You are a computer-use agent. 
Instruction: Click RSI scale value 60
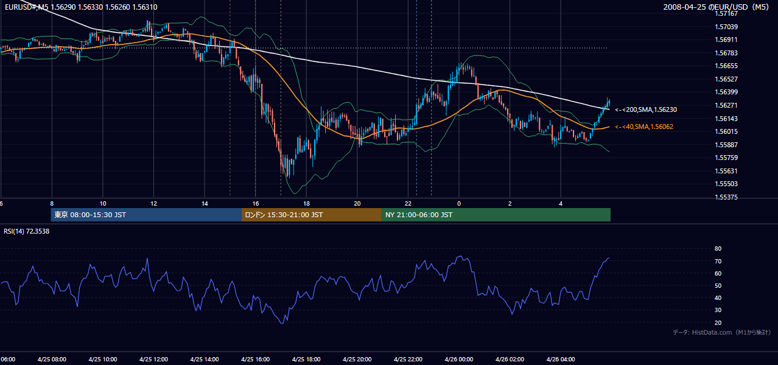[718, 273]
